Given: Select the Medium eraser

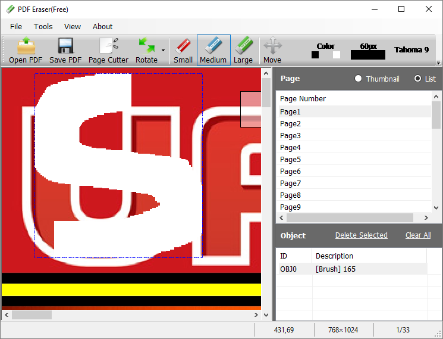Looking at the screenshot, I should coord(213,50).
